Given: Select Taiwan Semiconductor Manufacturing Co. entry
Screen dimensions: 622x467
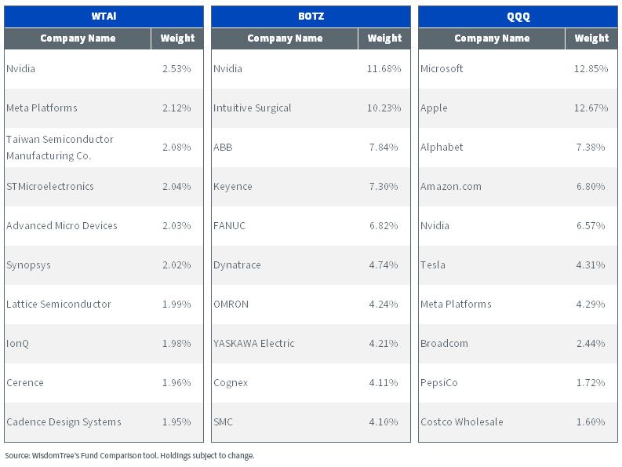Looking at the screenshot, I should pos(60,148).
